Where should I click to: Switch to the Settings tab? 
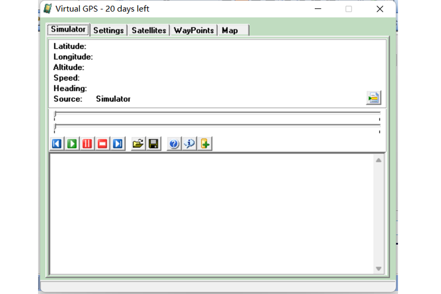pyautogui.click(x=109, y=30)
